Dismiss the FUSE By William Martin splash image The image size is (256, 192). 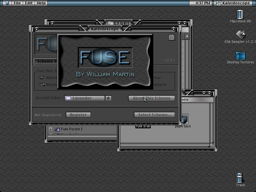(x=105, y=62)
